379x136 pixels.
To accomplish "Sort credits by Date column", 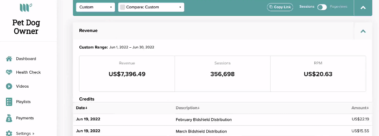I will pos(82,108).
